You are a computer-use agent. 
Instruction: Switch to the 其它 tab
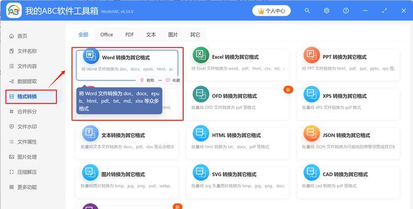coord(195,34)
